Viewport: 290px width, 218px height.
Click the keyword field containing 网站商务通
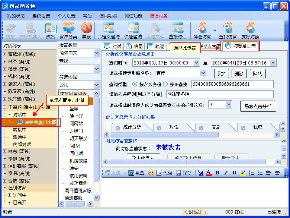click(x=220, y=94)
